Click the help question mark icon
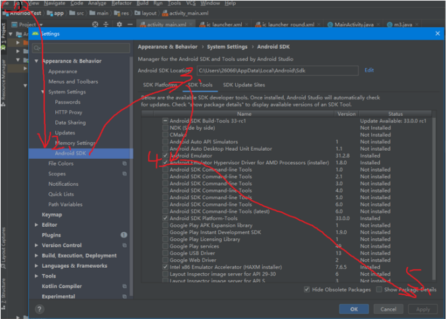This screenshot has width=446, height=319. point(40,309)
